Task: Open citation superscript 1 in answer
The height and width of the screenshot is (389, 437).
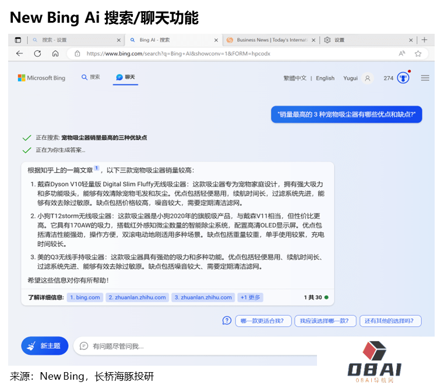Action: pos(96,168)
